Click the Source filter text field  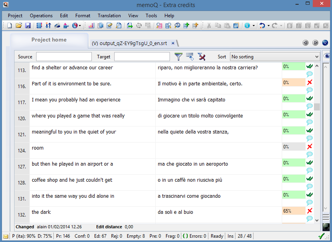[x=64, y=57]
